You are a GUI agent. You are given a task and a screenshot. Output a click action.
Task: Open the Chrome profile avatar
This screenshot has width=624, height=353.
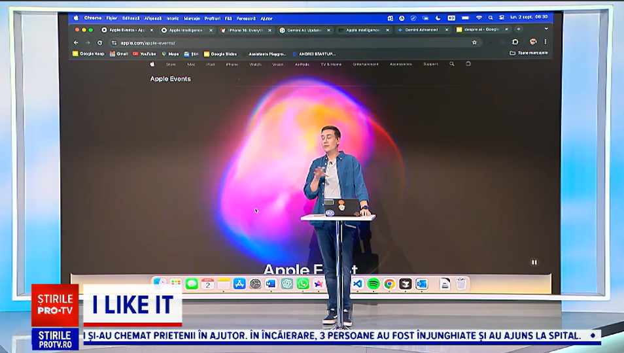pos(533,42)
